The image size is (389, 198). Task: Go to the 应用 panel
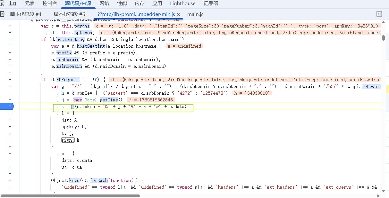point(157,4)
